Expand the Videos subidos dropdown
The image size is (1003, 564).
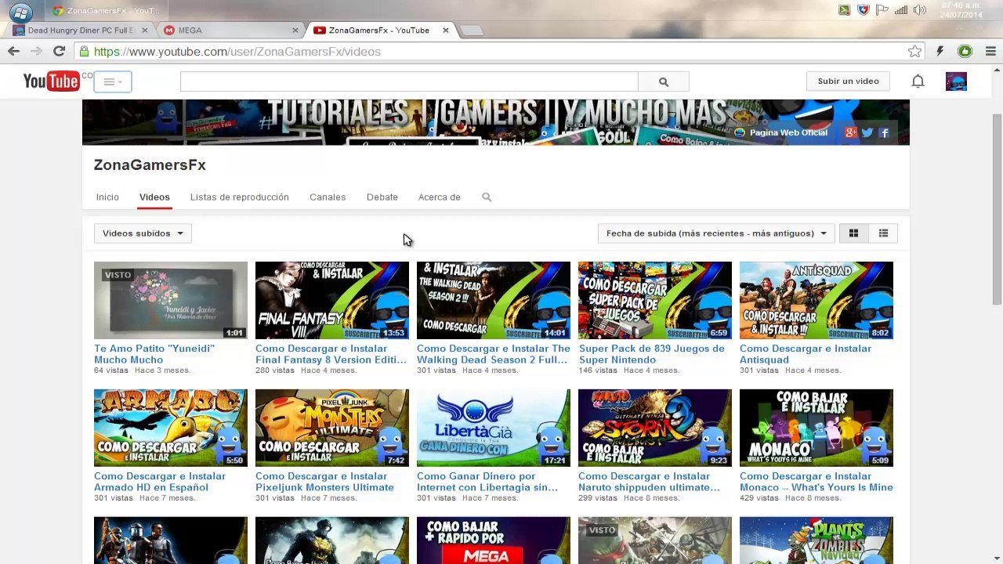pyautogui.click(x=143, y=233)
